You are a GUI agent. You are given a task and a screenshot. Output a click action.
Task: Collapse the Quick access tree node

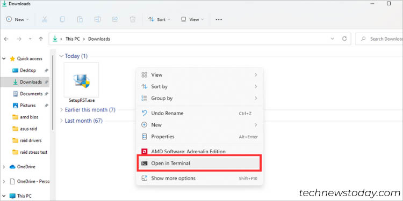(x=4, y=59)
